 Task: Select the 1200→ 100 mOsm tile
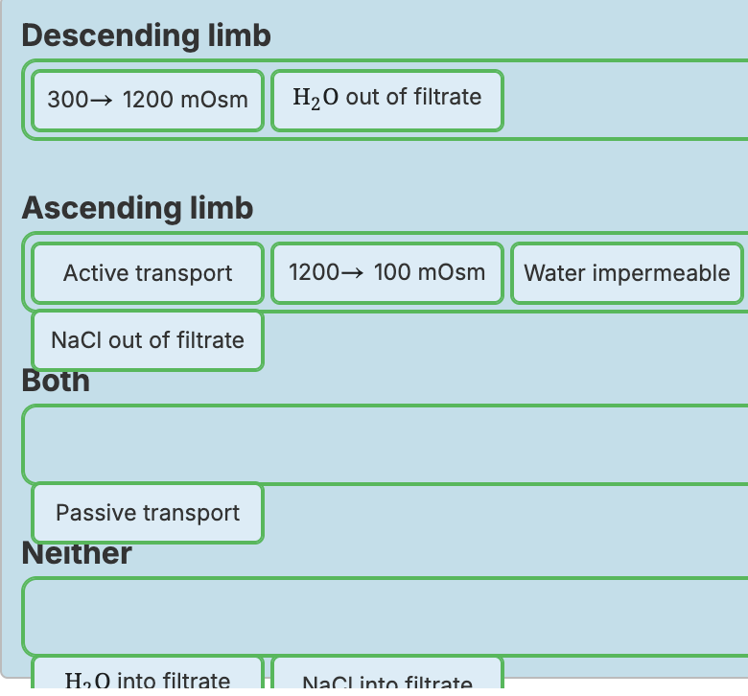[x=386, y=272]
